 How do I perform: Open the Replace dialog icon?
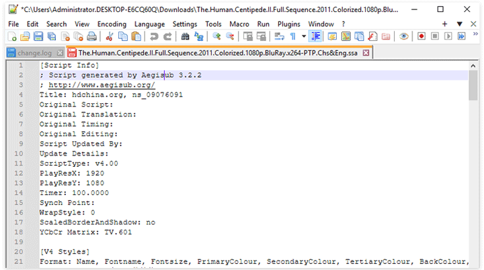[198, 37]
